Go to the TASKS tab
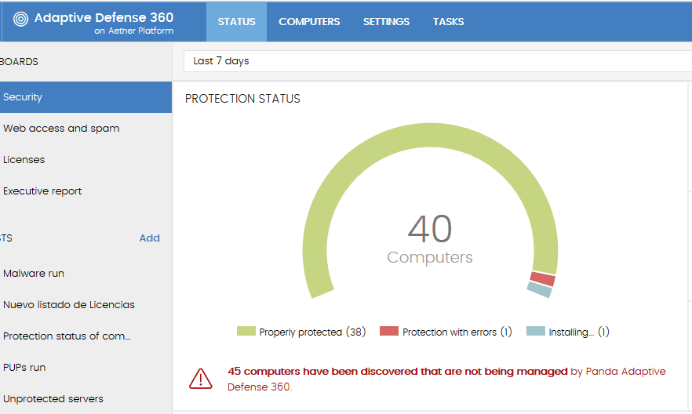The height and width of the screenshot is (414, 692). click(449, 22)
